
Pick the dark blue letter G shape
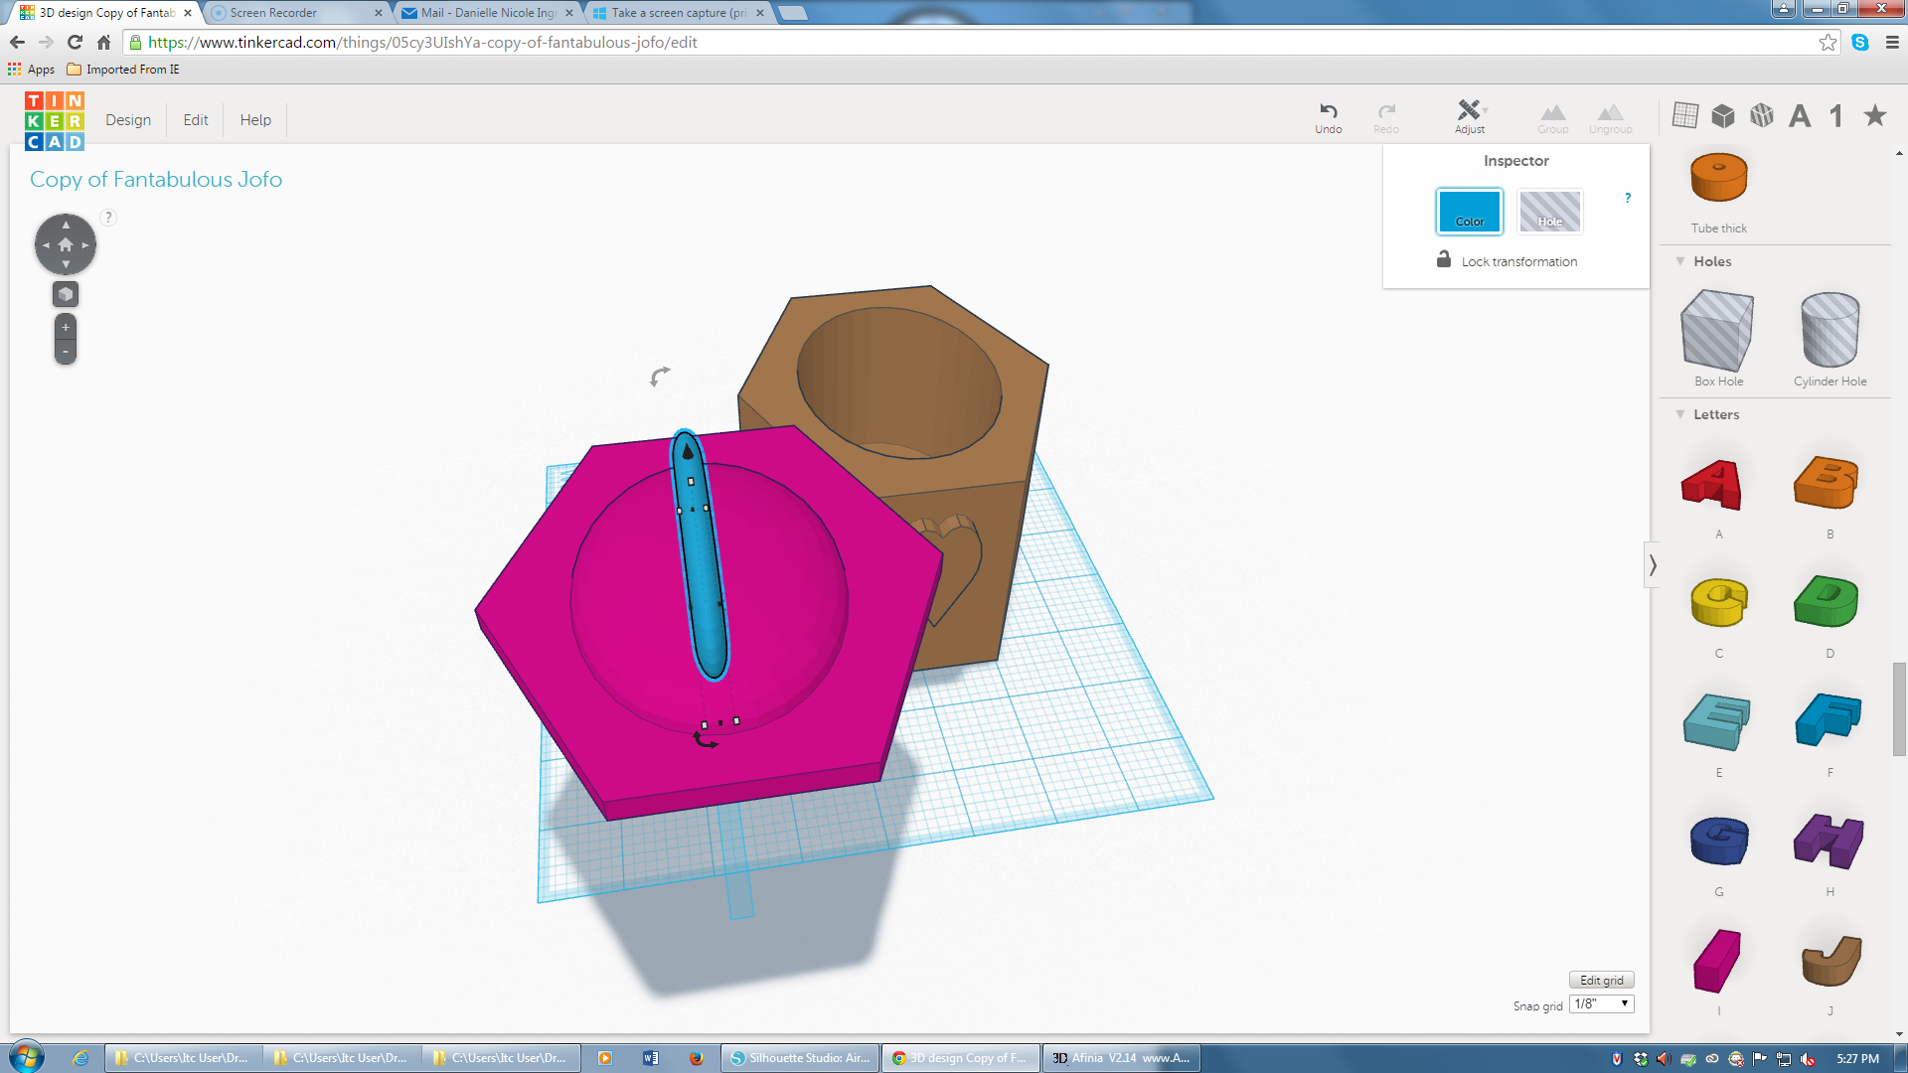1719,841
